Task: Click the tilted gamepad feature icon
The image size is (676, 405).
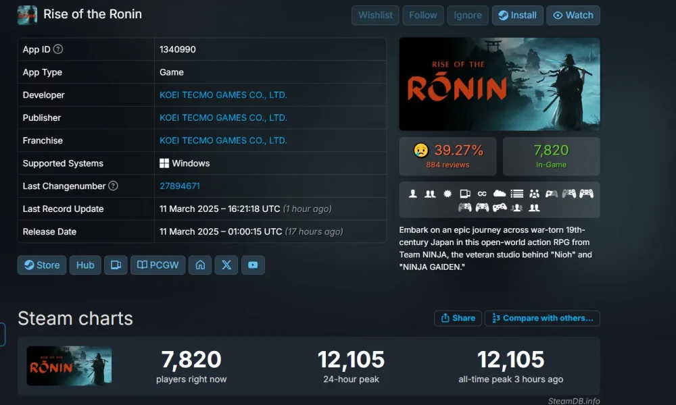Action: click(500, 209)
